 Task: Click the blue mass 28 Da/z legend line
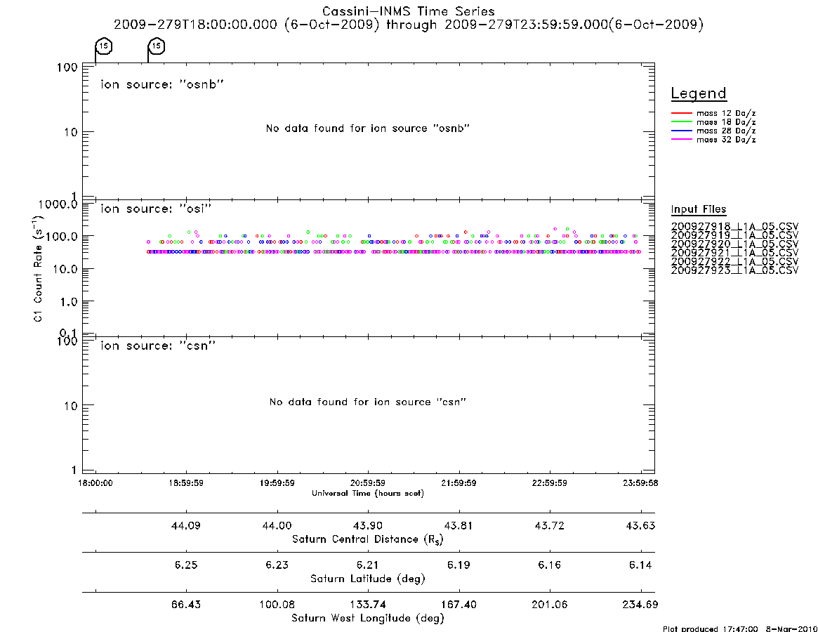pyautogui.click(x=681, y=131)
